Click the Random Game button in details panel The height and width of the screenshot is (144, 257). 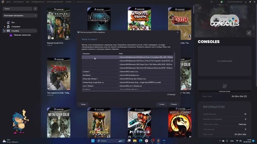click(x=224, y=86)
